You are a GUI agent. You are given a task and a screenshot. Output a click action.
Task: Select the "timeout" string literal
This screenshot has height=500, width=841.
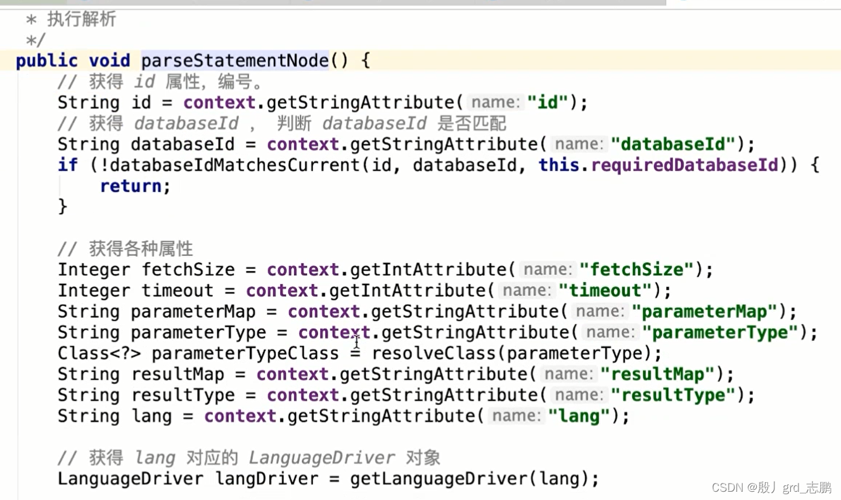(605, 290)
